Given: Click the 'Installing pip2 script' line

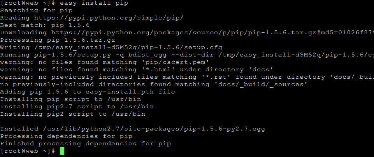Looking at the screenshot, I should tap(72, 114).
